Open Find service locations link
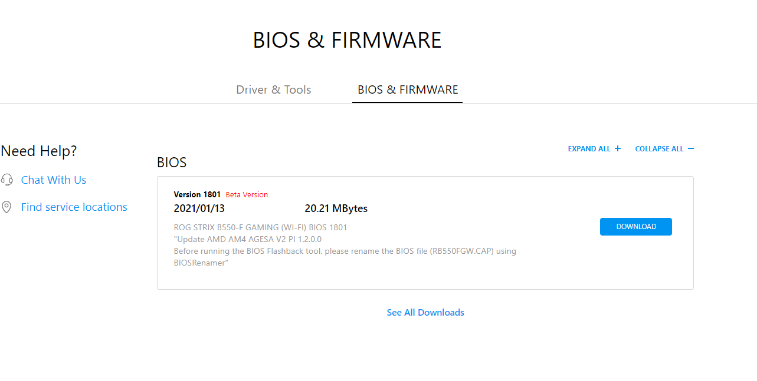The width and height of the screenshot is (757, 381). [x=74, y=207]
